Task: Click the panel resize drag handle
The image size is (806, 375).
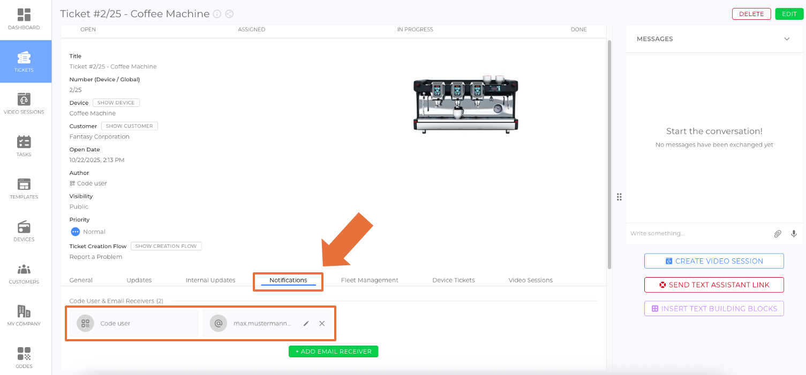Action: click(x=619, y=197)
